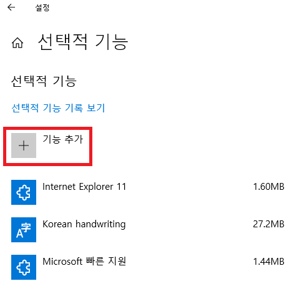Select the Microsoft 빠른 지원 feature name
Image resolution: width=302 pixels, height=286 pixels.
pyautogui.click(x=84, y=262)
